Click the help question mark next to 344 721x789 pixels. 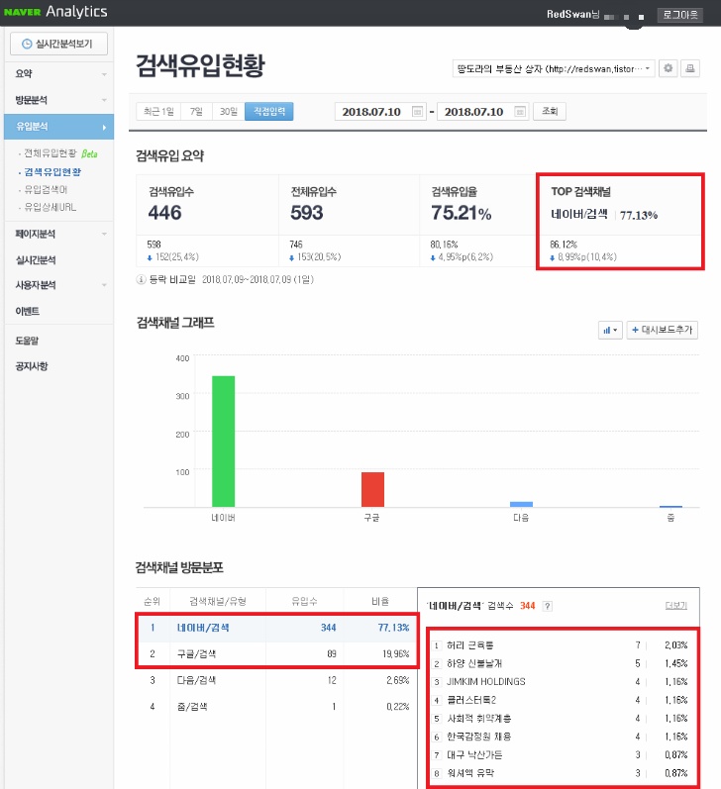(x=548, y=606)
